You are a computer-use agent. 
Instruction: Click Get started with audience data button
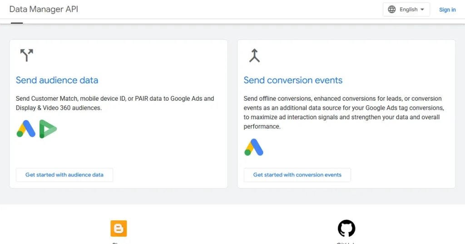(x=64, y=175)
